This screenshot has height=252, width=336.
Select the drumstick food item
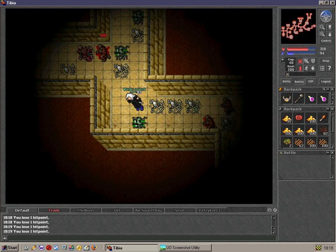(323, 118)
